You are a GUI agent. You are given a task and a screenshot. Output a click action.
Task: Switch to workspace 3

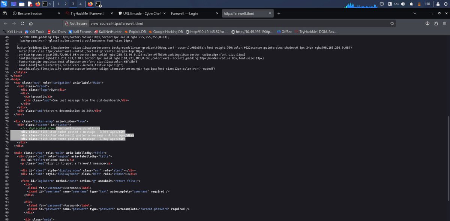pyautogui.click(x=73, y=4)
